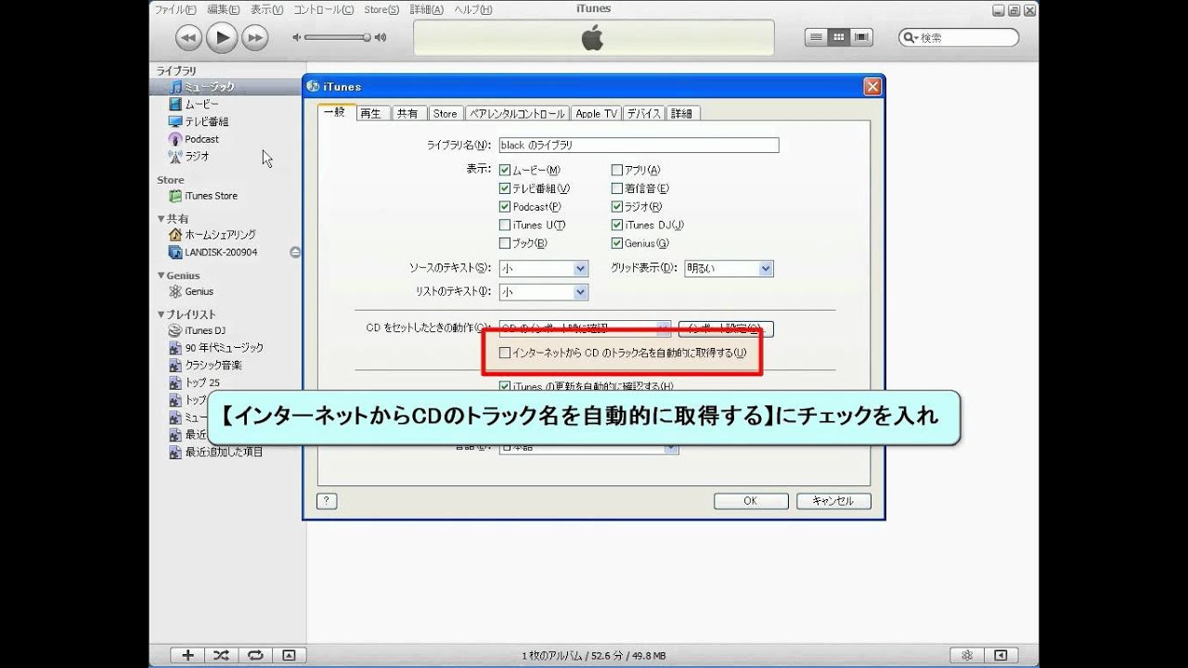The height and width of the screenshot is (668, 1188).
Task: Open the リストのテキスト size dropdown
Action: (x=544, y=292)
